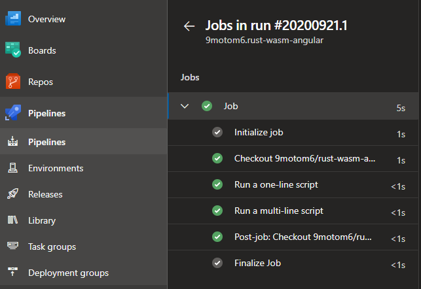
Task: Click the Releases rocket icon
Action: [x=12, y=194]
